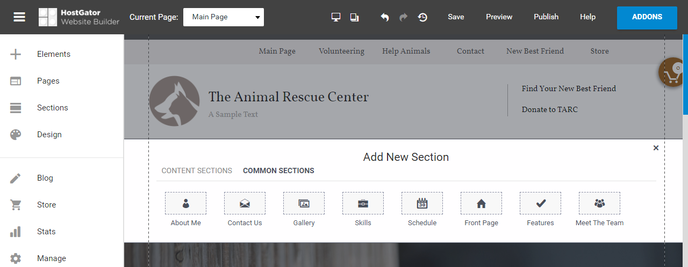Add the Contact Us section
This screenshot has width=688, height=267.
click(245, 204)
